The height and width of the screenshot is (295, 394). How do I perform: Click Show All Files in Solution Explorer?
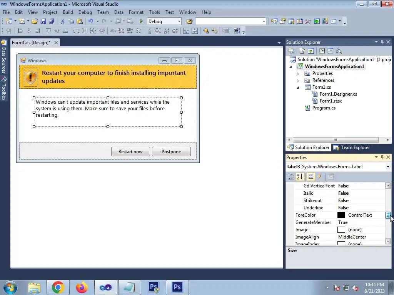[302, 51]
